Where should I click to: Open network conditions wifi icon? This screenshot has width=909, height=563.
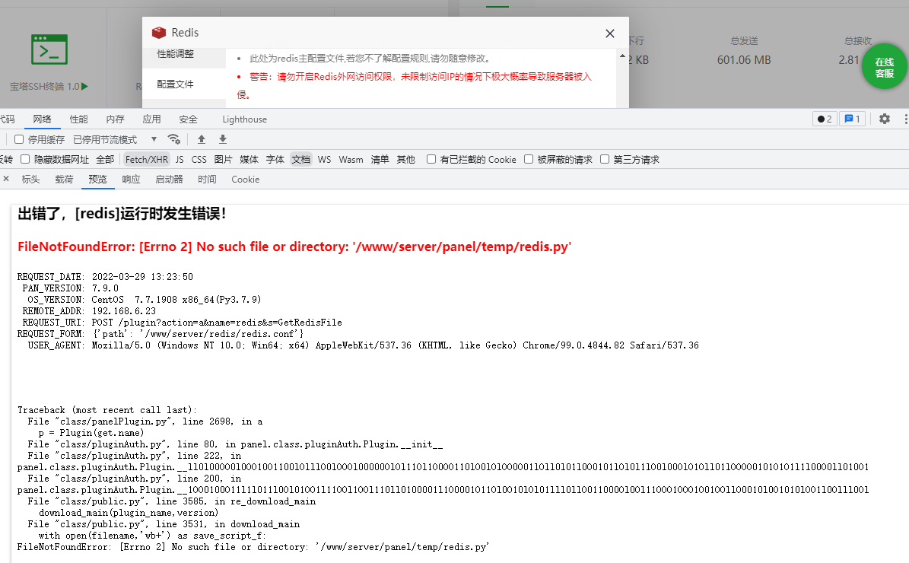coord(174,139)
